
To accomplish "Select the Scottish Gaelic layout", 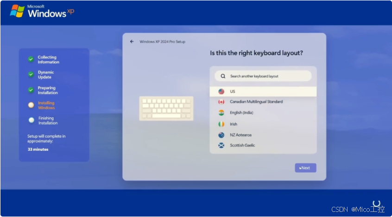I will (263, 145).
